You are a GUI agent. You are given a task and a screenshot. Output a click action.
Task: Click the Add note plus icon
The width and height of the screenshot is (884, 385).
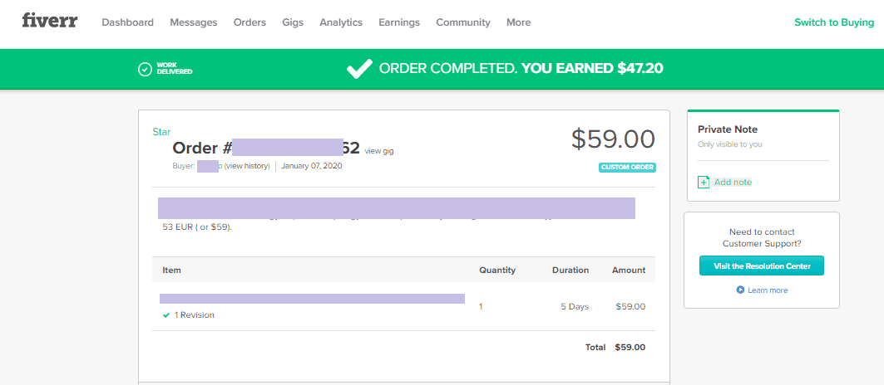point(704,182)
